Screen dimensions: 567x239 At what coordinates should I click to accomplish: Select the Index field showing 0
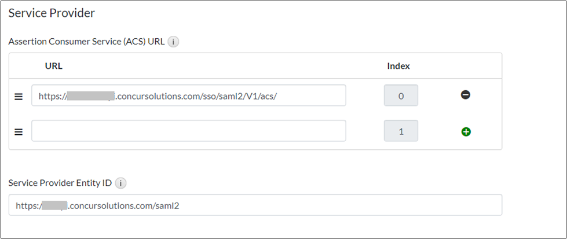point(401,96)
